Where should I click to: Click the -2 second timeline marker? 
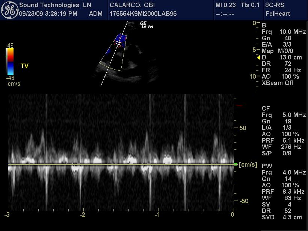click(x=82, y=214)
